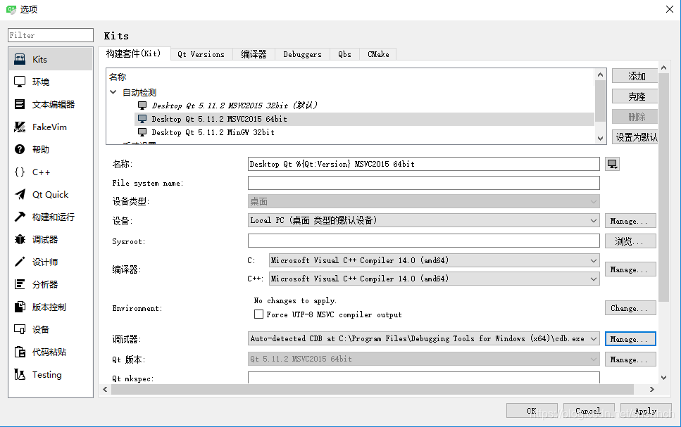The width and height of the screenshot is (681, 427).
Task: Switch to 构建套件(Kit) tab
Action: click(x=134, y=53)
